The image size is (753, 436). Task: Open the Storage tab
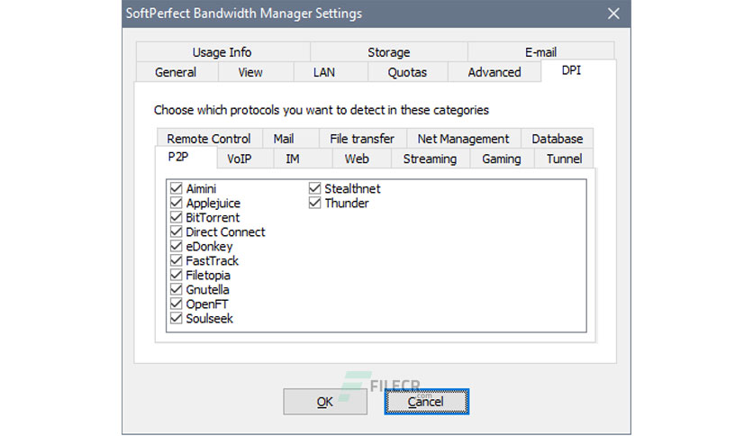coord(389,52)
